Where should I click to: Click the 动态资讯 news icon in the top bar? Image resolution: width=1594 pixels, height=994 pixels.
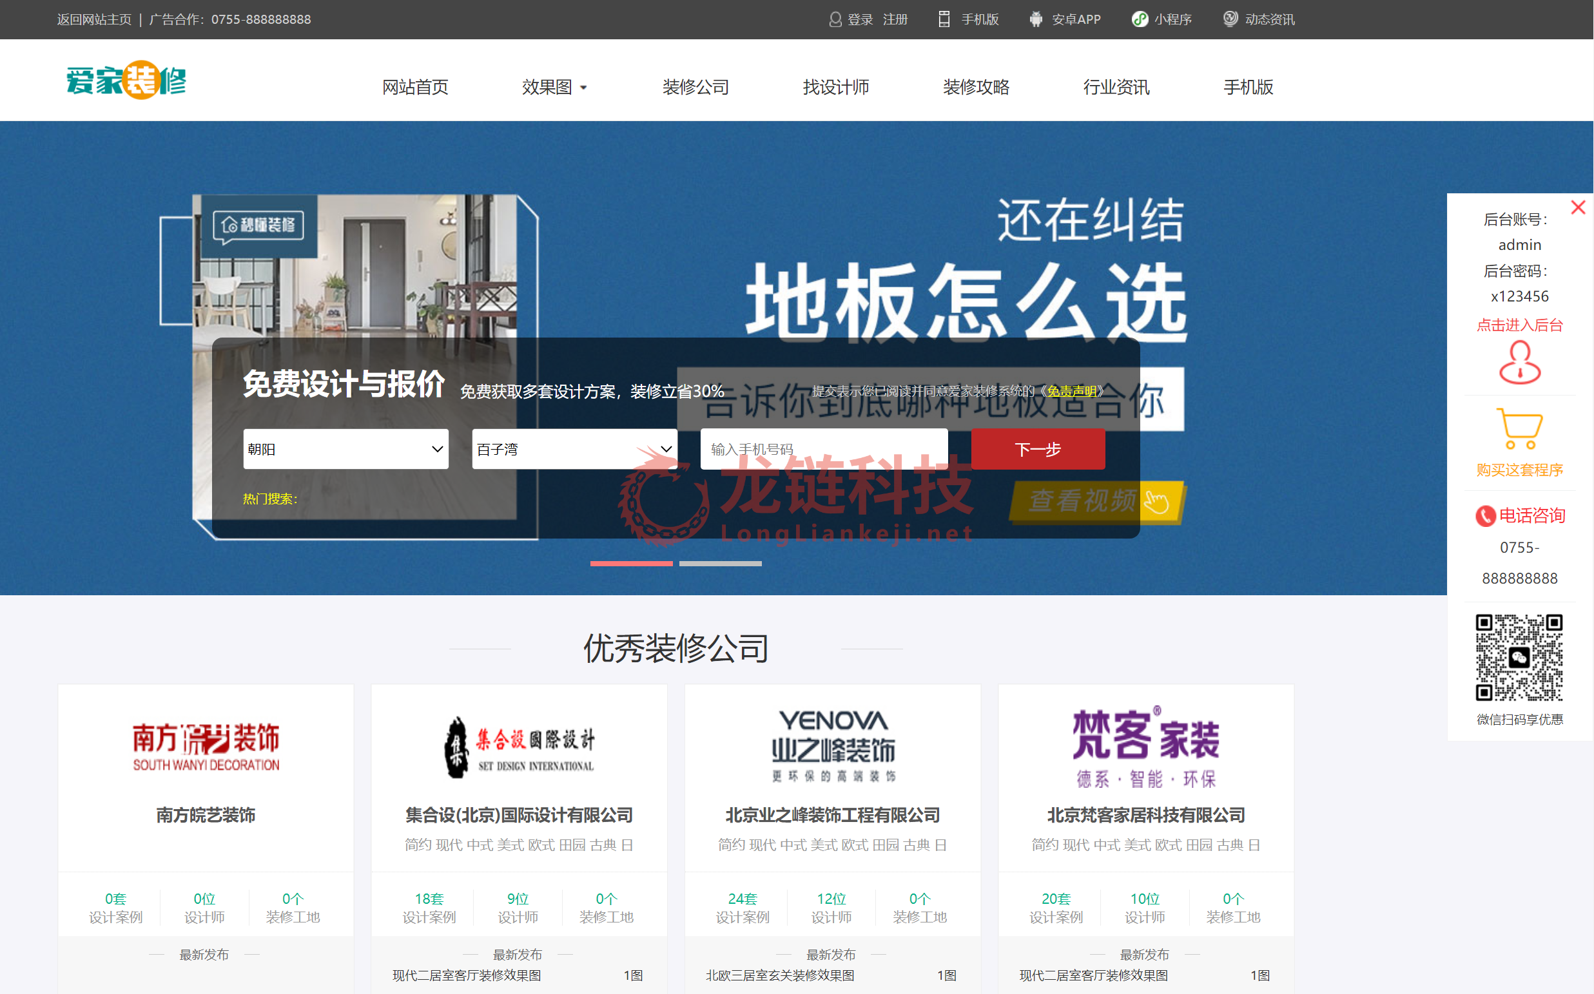pyautogui.click(x=1230, y=19)
